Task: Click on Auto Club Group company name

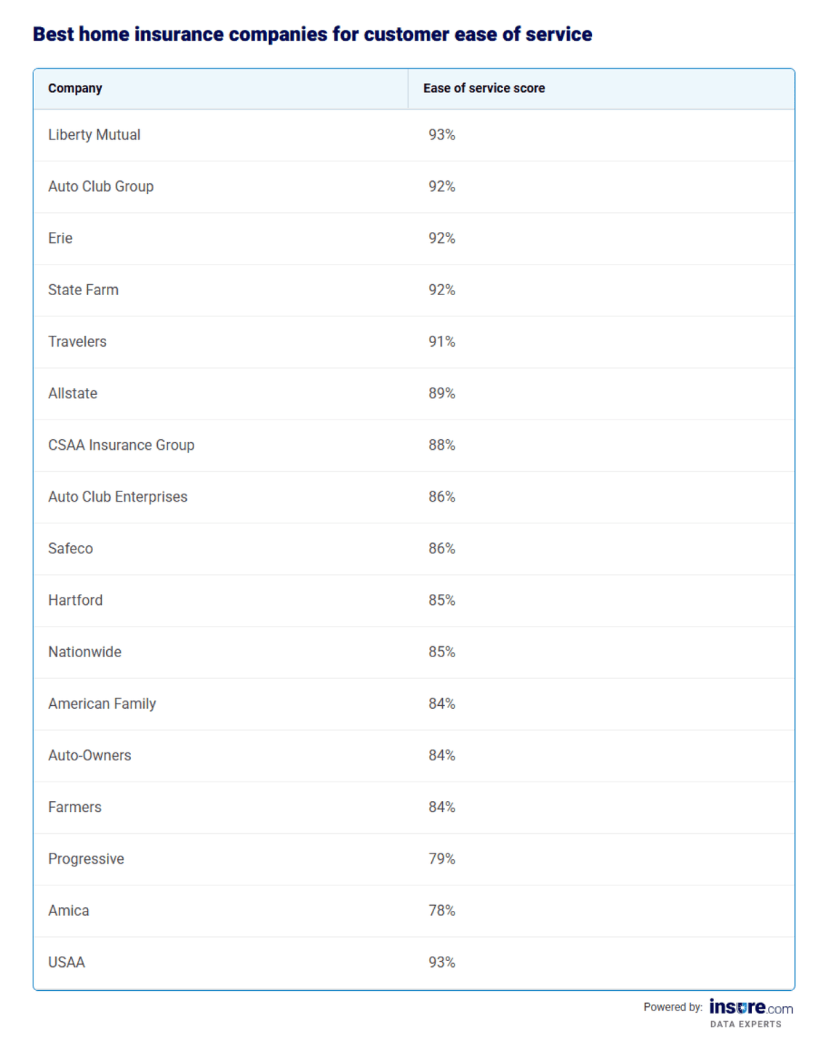Action: pos(101,186)
